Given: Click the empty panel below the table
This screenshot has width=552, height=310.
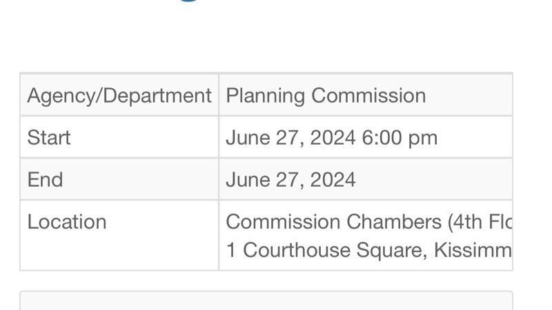Looking at the screenshot, I should [266, 301].
